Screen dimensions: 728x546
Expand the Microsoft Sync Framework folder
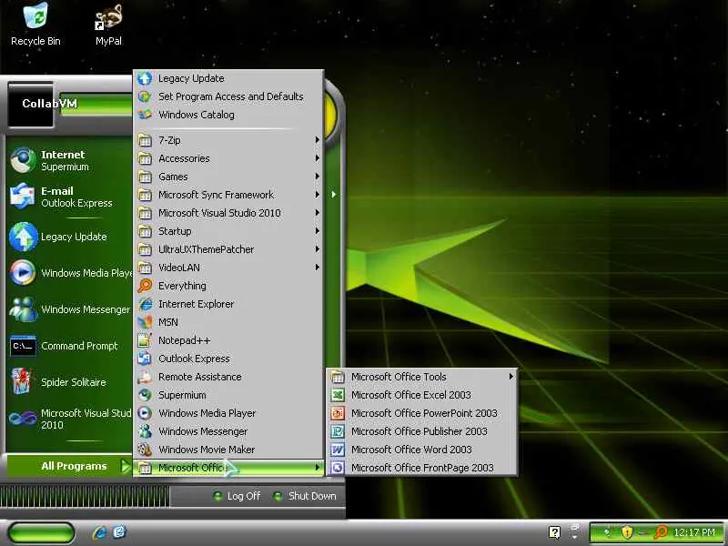(228, 195)
